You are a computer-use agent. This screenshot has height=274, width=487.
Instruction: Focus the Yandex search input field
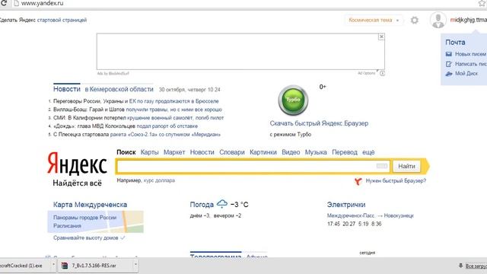click(253, 166)
